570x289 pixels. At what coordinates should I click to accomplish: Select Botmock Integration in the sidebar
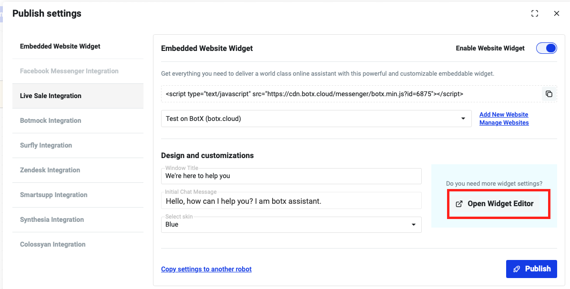51,120
